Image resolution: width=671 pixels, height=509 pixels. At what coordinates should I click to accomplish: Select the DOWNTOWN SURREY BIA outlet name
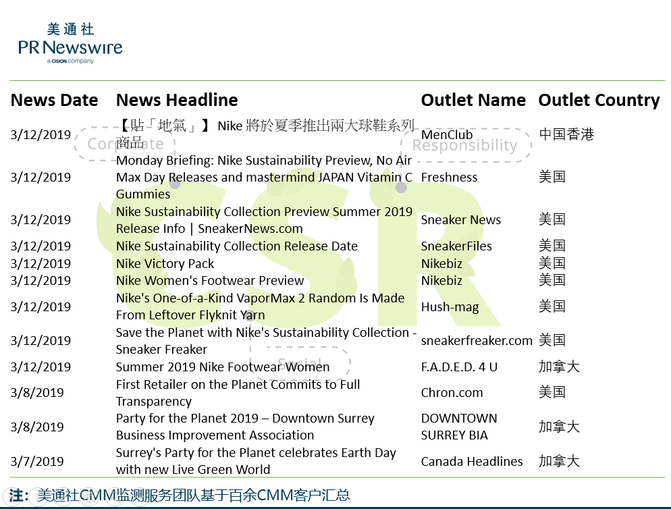click(459, 427)
